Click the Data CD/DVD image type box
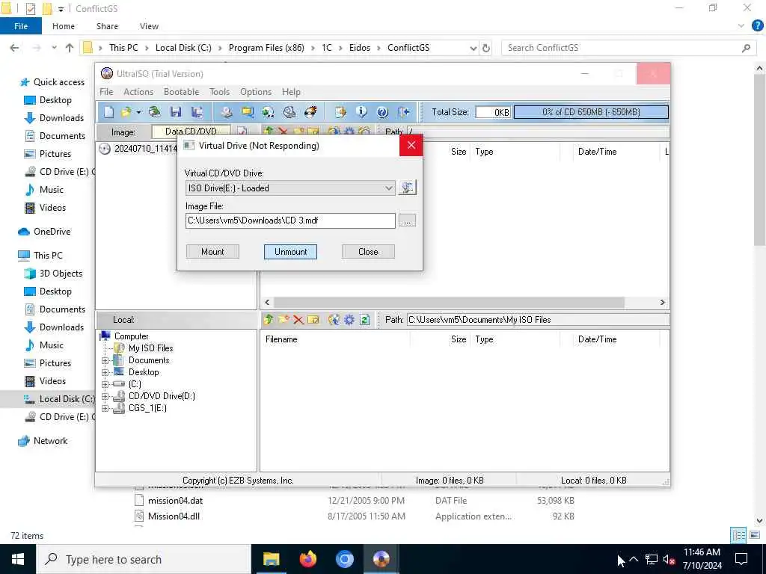Screen dimensions: 766x574 tap(191, 132)
